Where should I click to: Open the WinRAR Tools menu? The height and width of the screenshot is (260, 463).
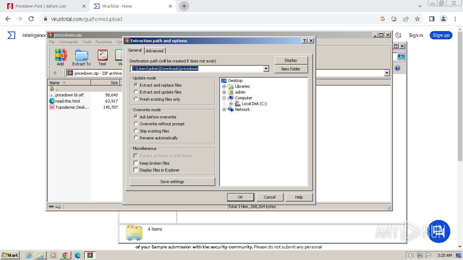87,42
